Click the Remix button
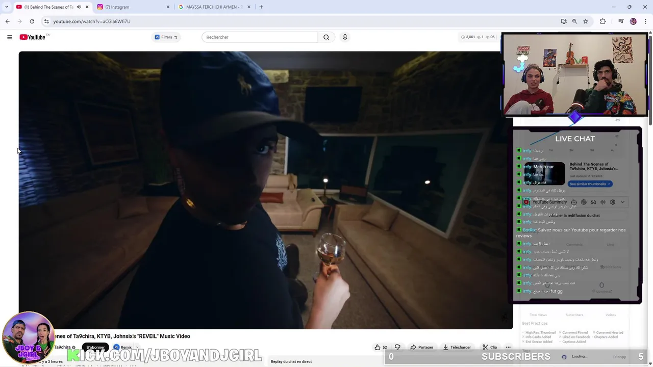Viewport: 653px width, 367px height. 123,347
